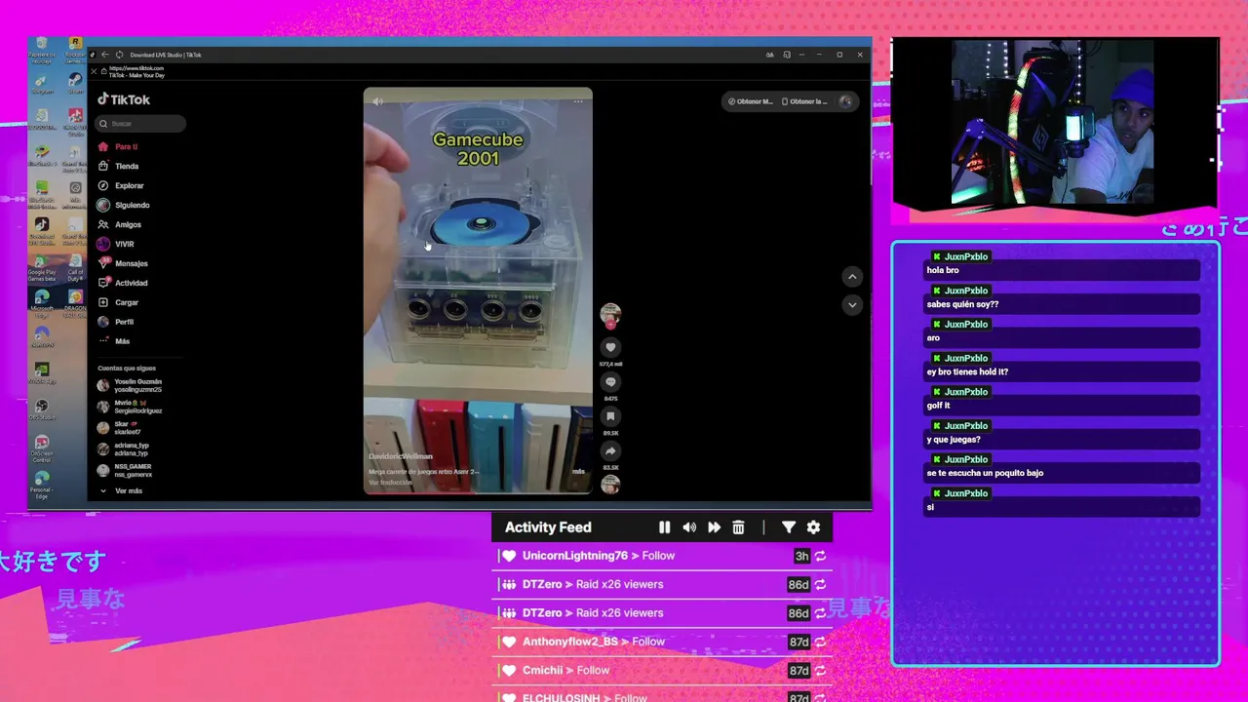
Task: Open the adriana_typ account
Action: tap(125, 449)
